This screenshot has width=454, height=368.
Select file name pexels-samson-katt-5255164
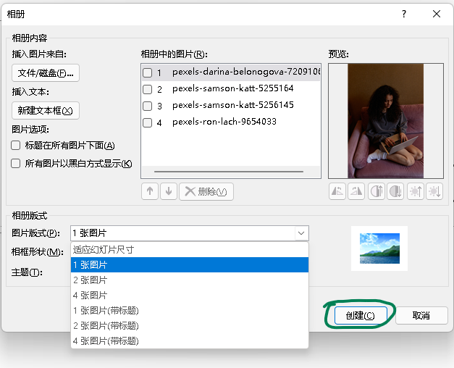(232, 88)
